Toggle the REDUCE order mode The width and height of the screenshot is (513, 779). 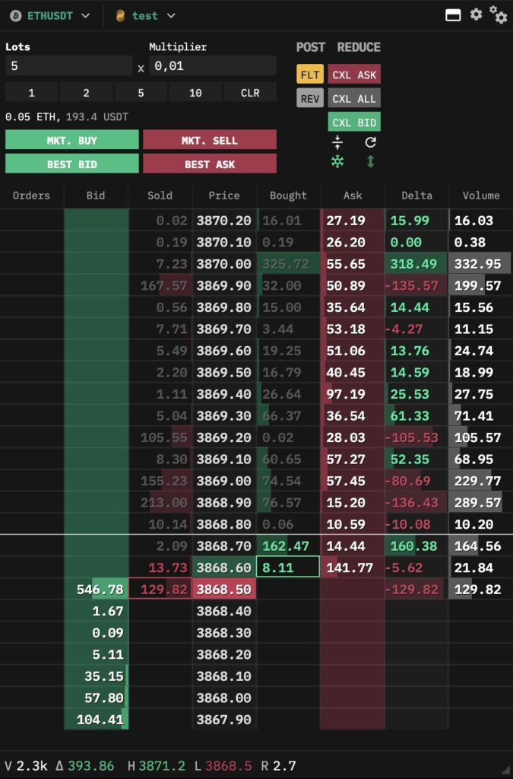(359, 47)
